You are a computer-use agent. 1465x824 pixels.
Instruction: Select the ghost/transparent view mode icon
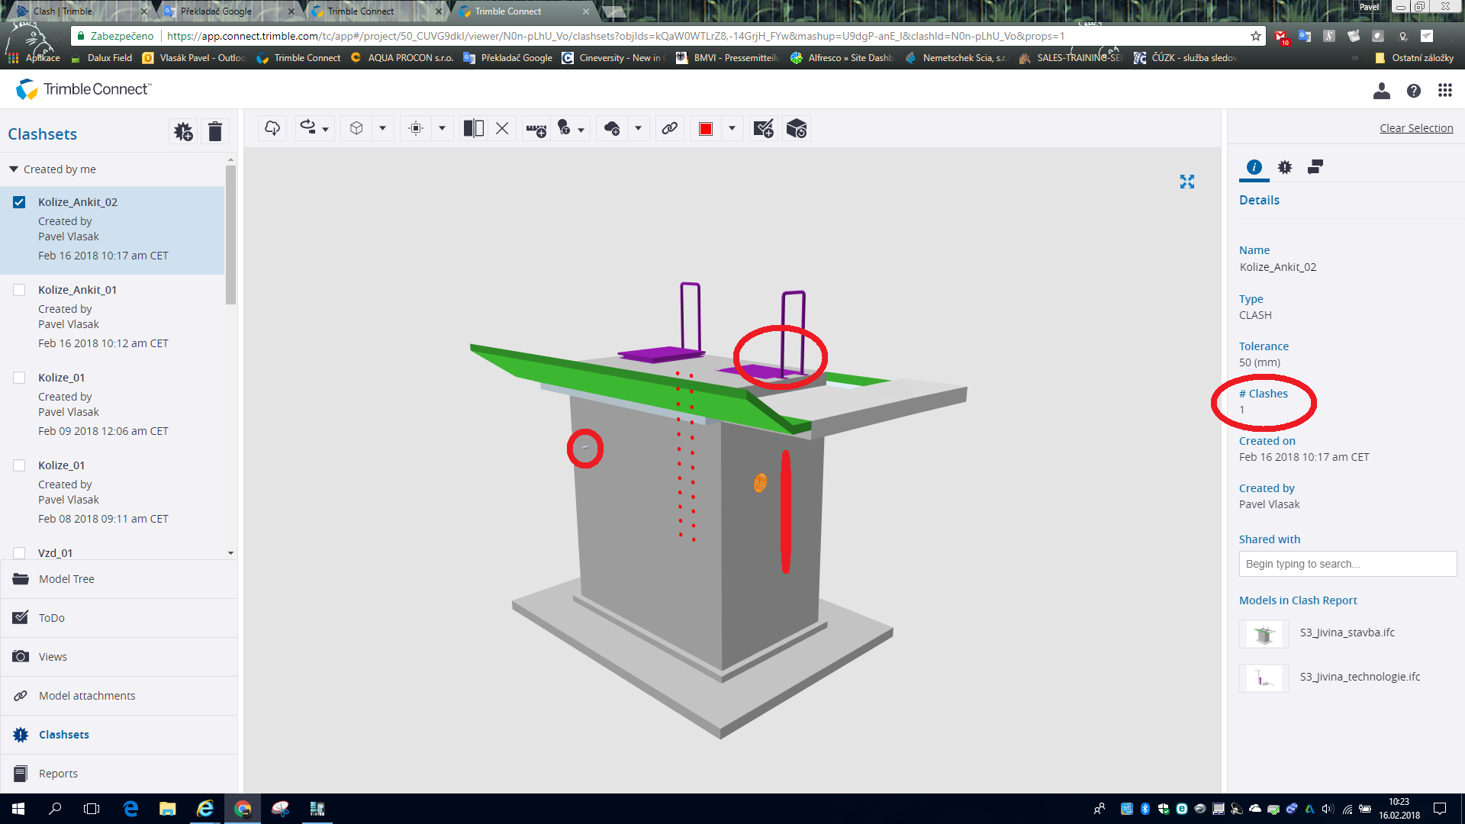click(x=356, y=128)
